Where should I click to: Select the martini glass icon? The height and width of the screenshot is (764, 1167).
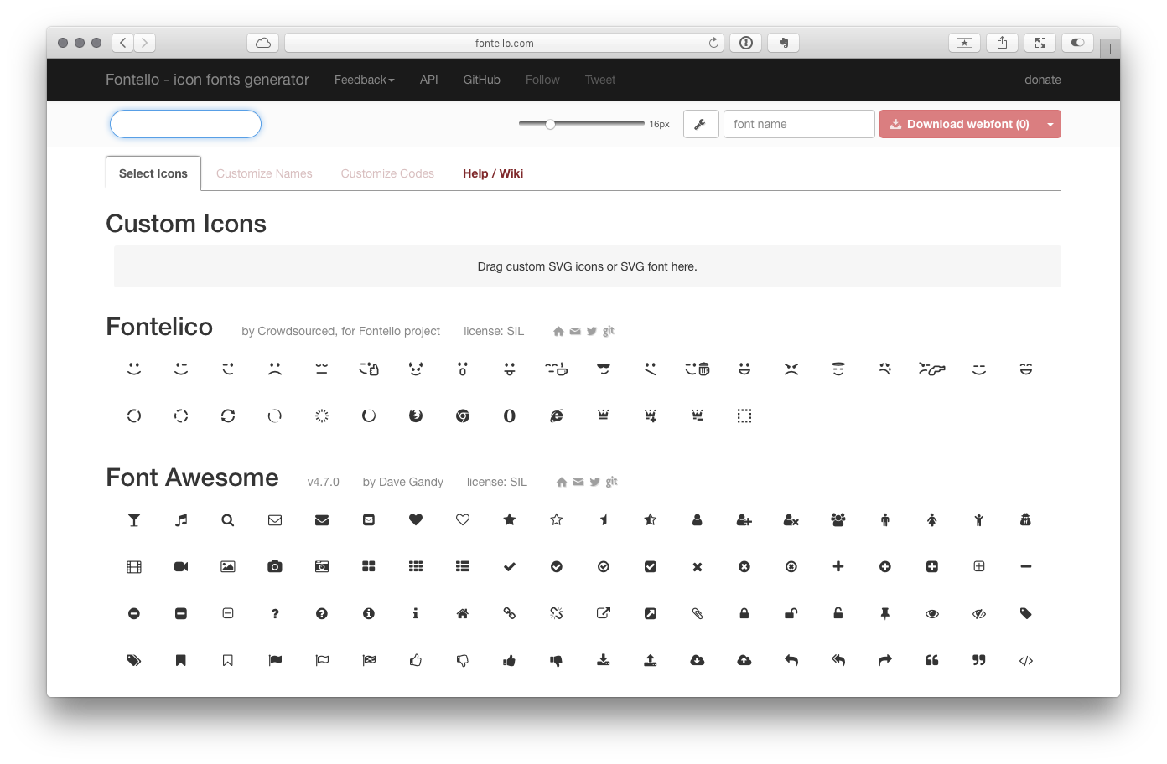134,520
